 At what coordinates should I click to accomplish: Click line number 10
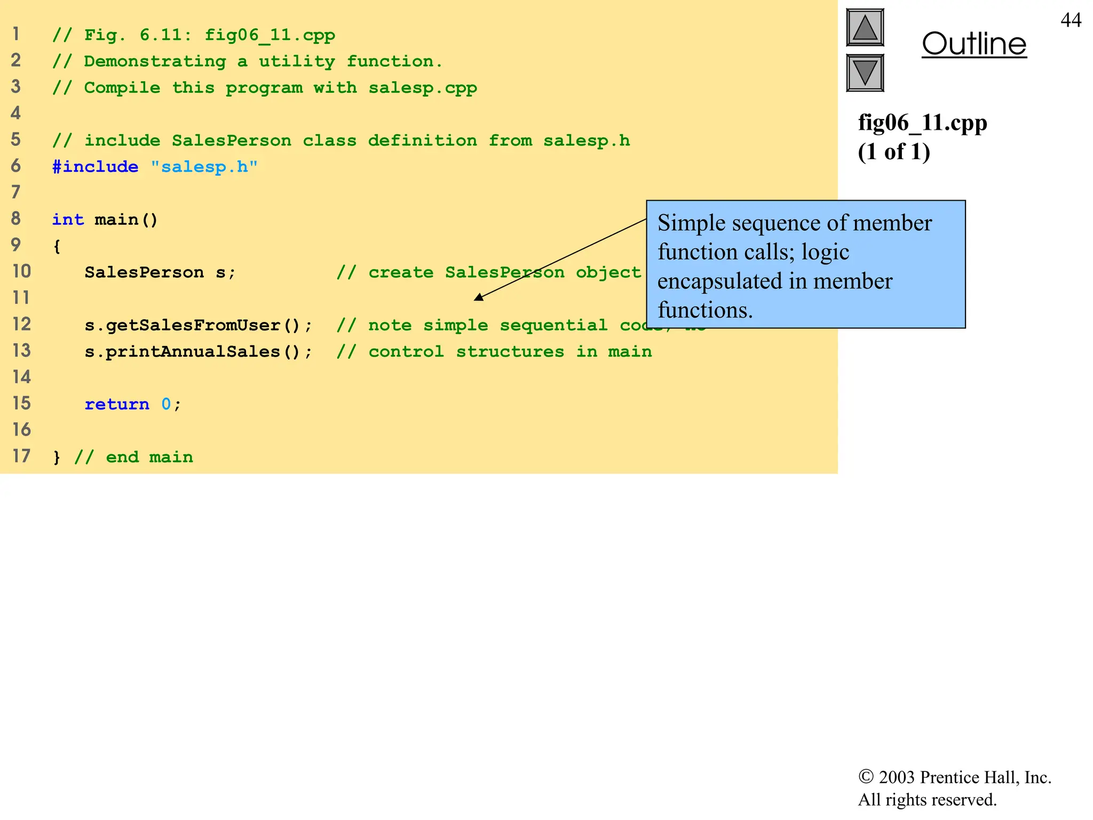pyautogui.click(x=22, y=271)
